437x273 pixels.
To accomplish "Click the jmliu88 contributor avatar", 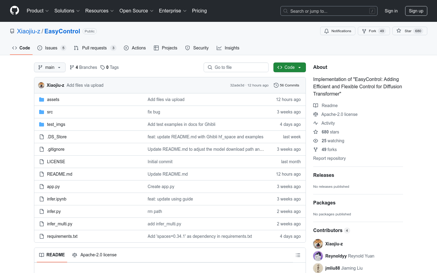I will 318,268.
